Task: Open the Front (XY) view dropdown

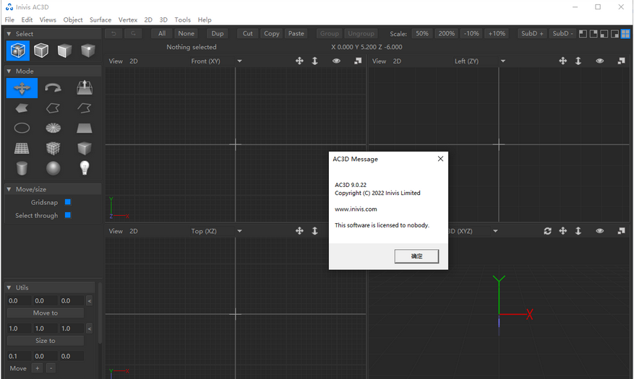Action: coord(239,61)
